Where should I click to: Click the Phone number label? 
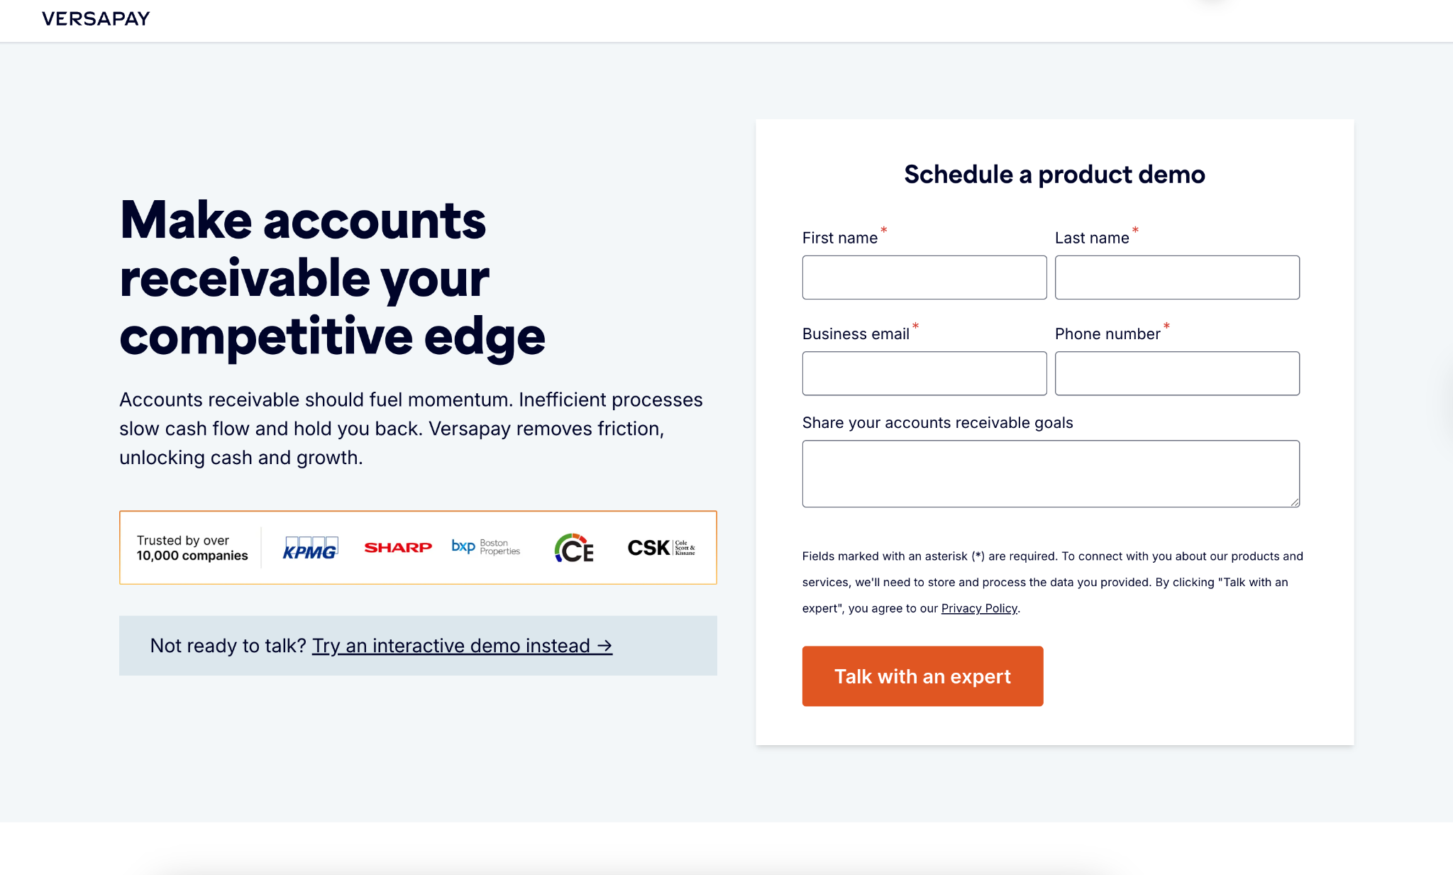click(x=1107, y=334)
